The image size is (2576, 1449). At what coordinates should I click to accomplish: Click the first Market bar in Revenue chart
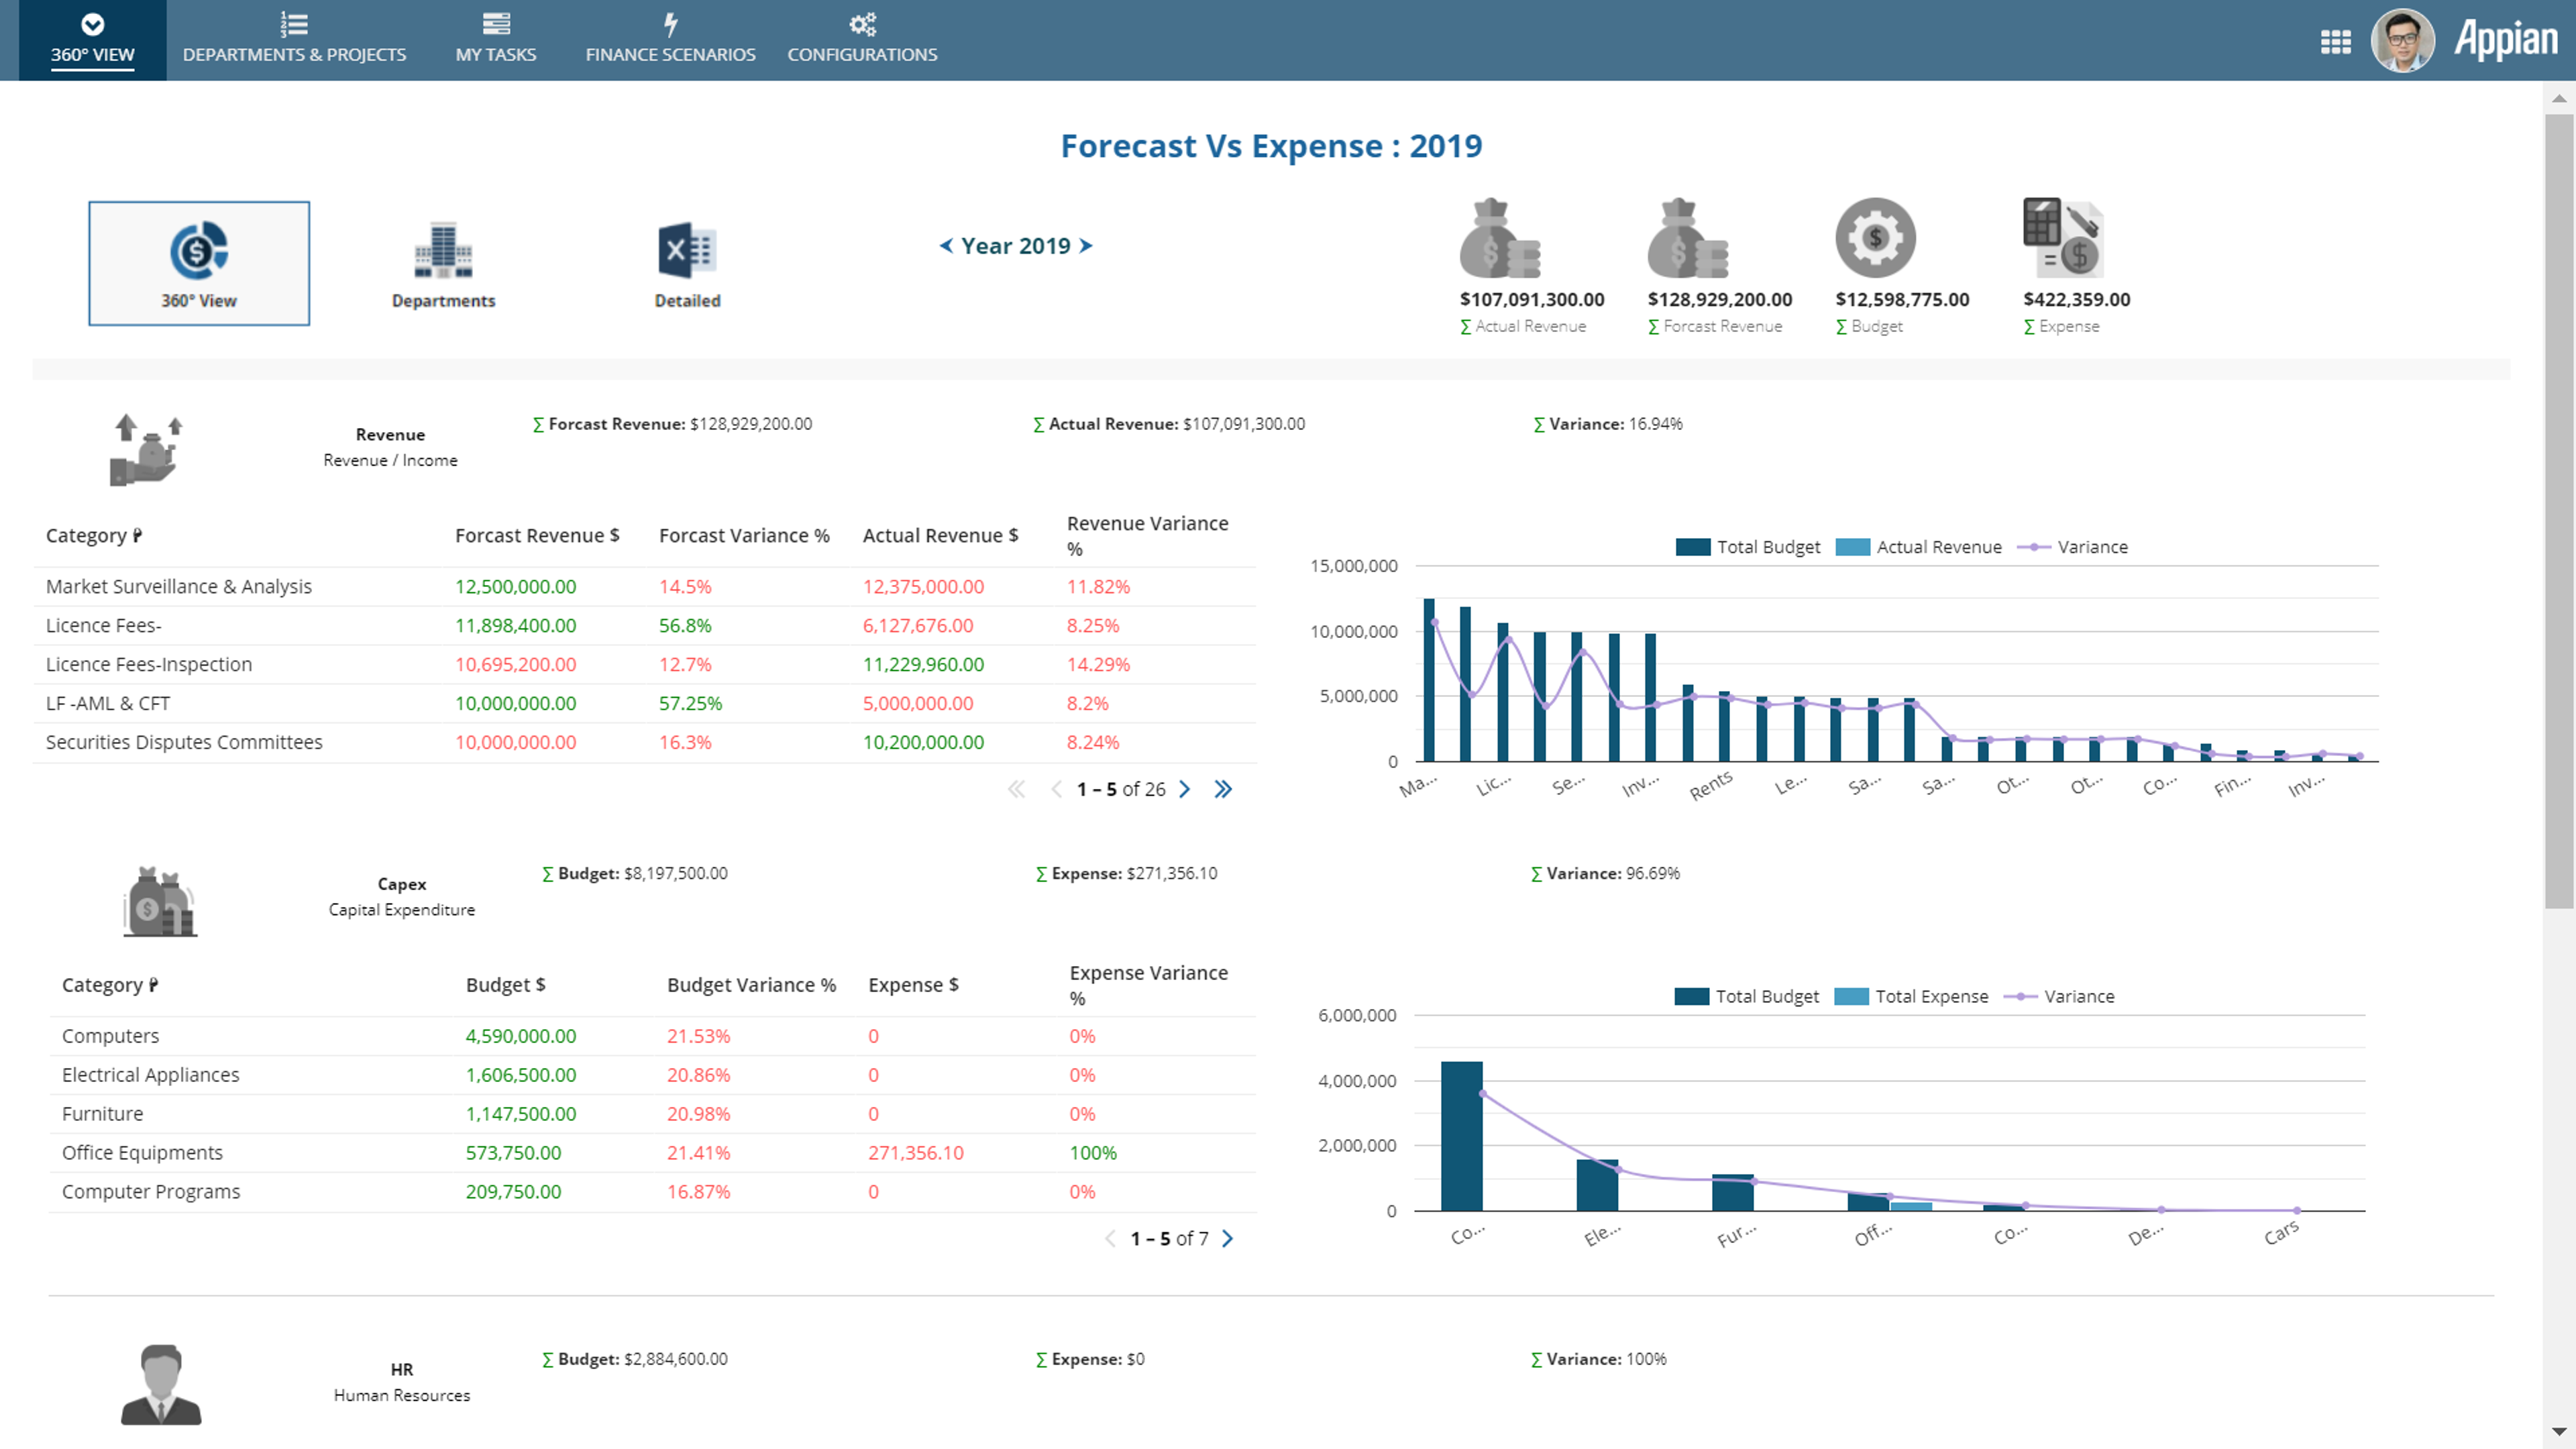coord(1429,680)
